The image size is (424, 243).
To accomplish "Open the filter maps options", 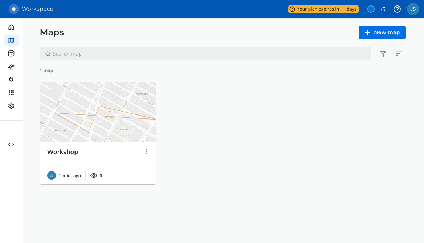I will tap(383, 54).
